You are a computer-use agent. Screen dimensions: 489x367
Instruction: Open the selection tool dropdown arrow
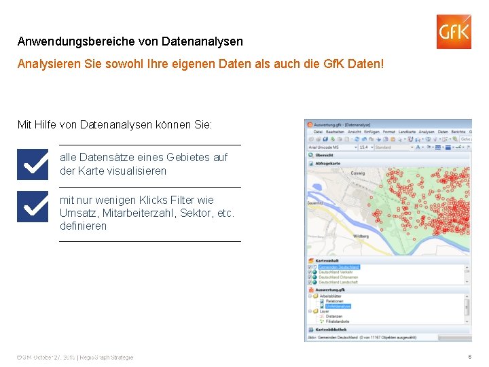(x=405, y=139)
